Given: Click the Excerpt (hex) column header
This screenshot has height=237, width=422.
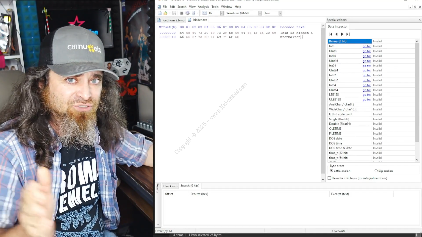Looking at the screenshot, I should click(x=259, y=194).
